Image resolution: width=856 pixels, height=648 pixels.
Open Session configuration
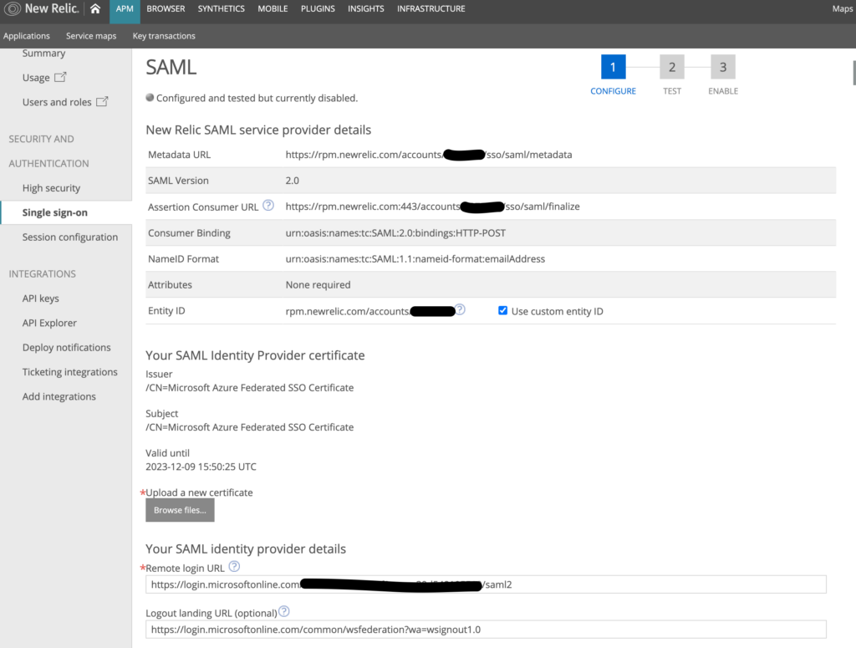70,237
